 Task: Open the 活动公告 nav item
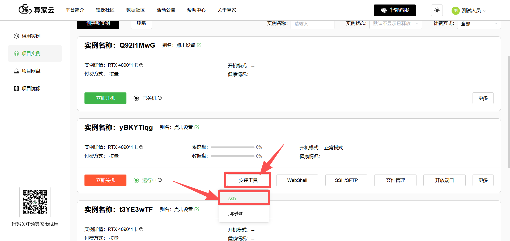pos(166,10)
